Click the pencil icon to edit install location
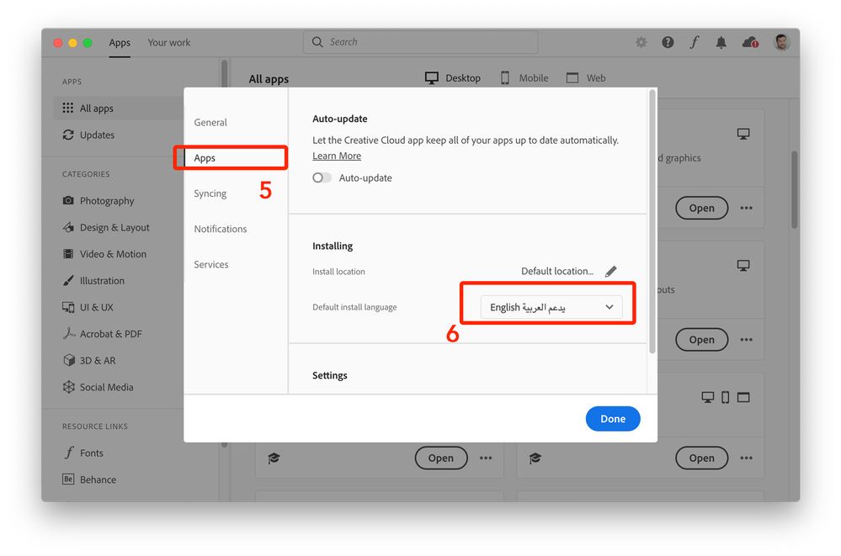Image resolution: width=841 pixels, height=556 pixels. 610,272
